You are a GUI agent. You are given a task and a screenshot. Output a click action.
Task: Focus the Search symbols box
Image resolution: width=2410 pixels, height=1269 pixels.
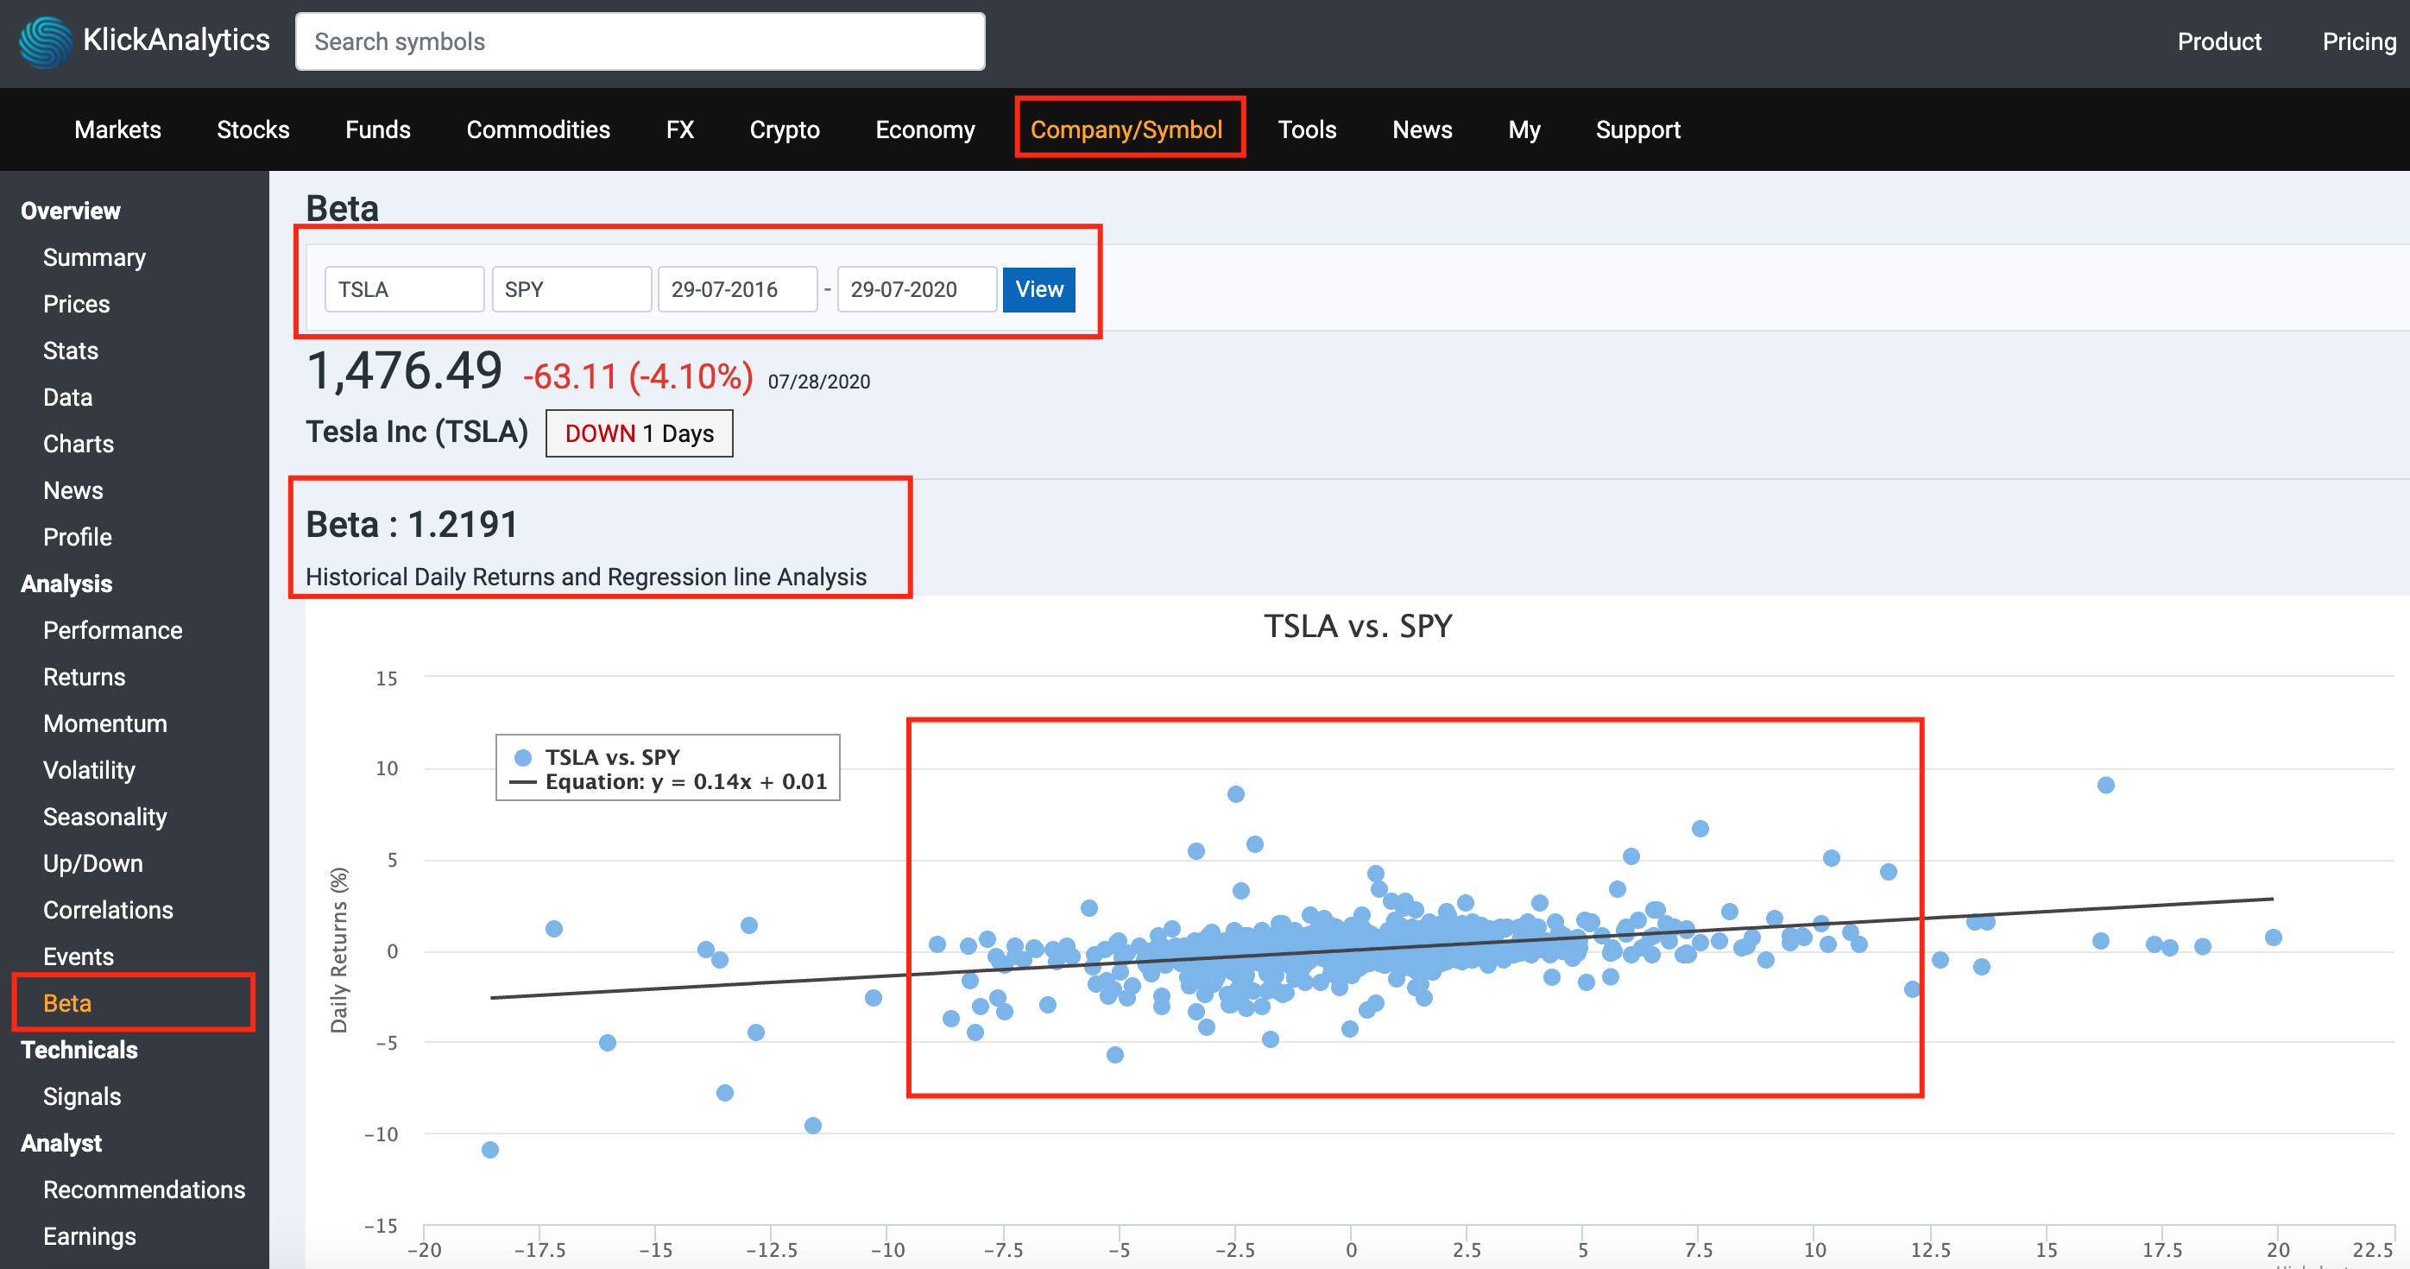[x=640, y=41]
